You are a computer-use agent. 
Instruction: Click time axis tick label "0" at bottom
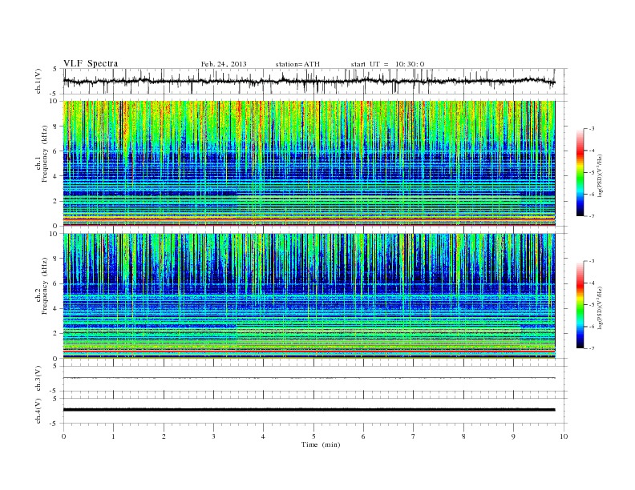point(63,436)
